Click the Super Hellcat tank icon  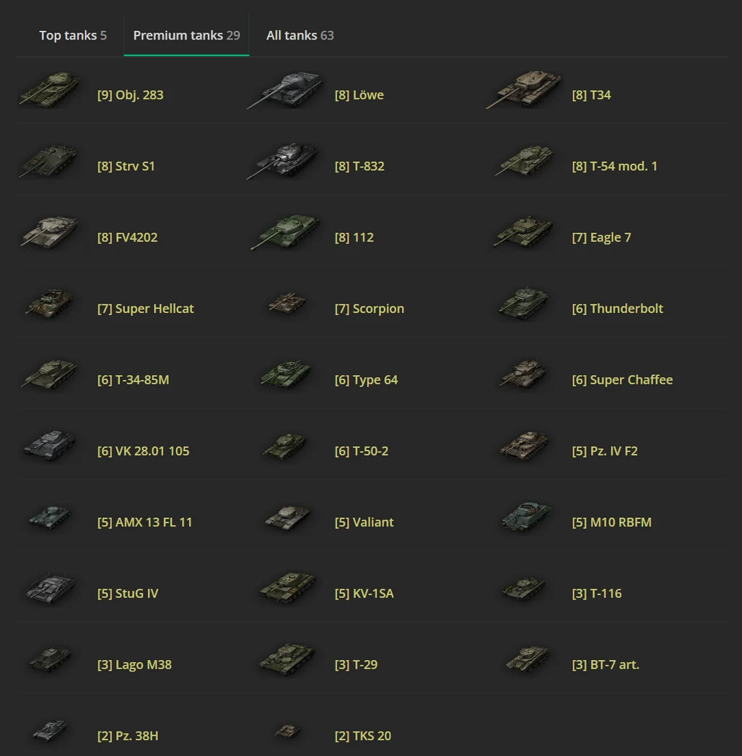49,304
